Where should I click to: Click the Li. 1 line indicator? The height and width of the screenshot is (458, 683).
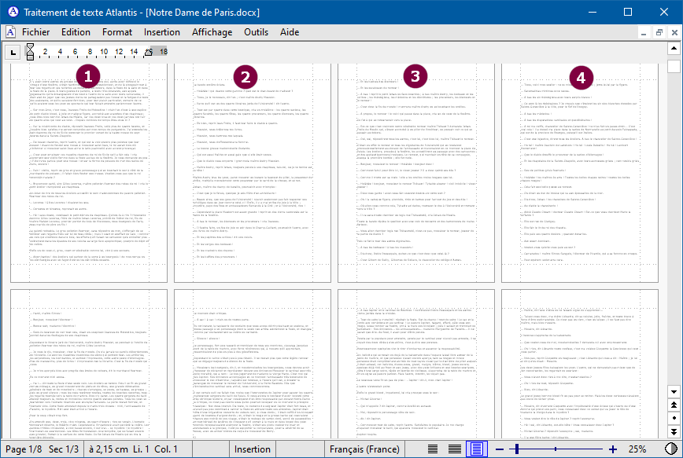(x=141, y=449)
